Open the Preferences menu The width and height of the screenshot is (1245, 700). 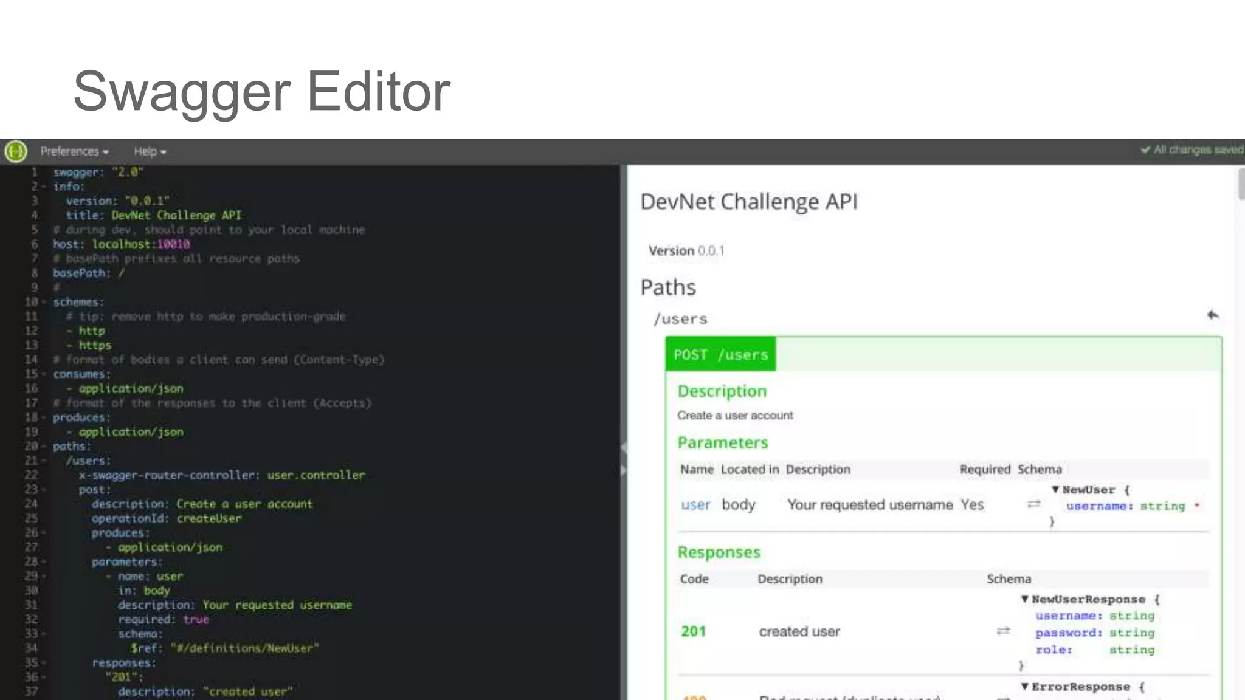[74, 151]
